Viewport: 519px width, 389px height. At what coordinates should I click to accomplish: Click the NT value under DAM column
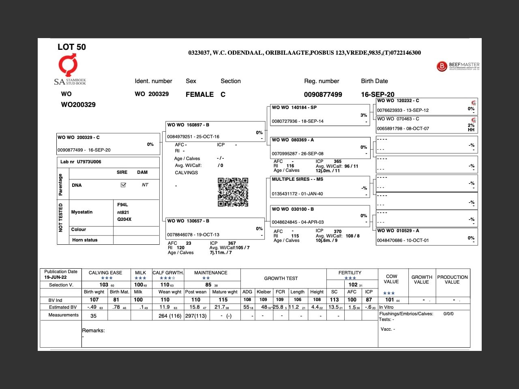coord(145,185)
